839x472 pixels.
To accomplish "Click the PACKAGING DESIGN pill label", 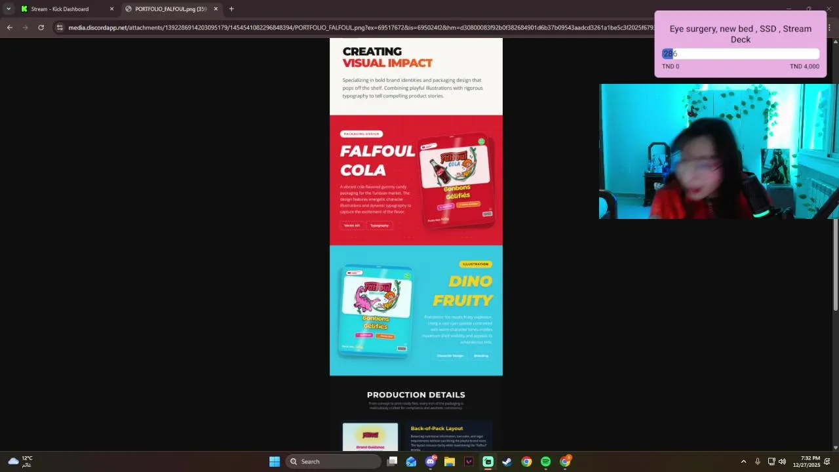I will pyautogui.click(x=361, y=134).
